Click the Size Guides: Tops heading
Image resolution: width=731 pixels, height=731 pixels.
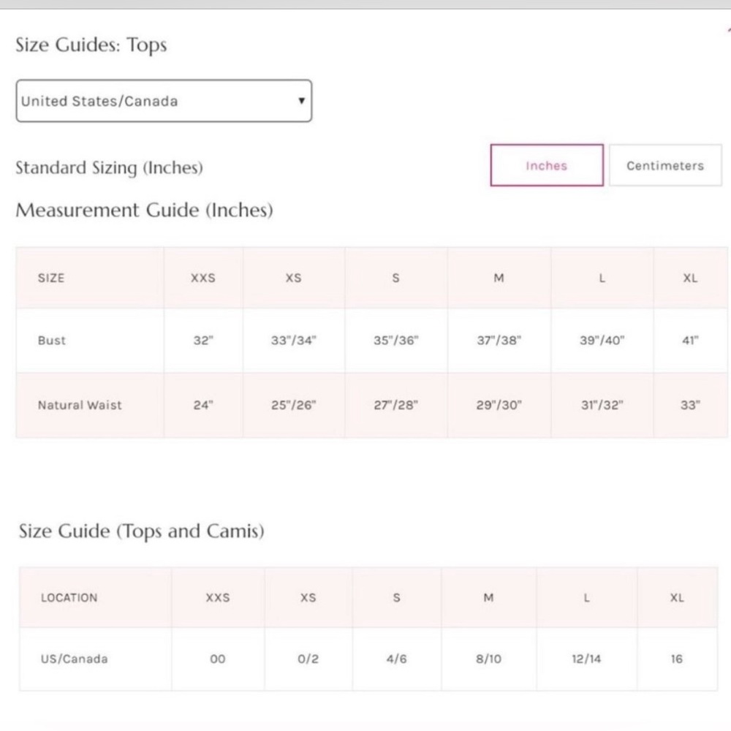[91, 45]
